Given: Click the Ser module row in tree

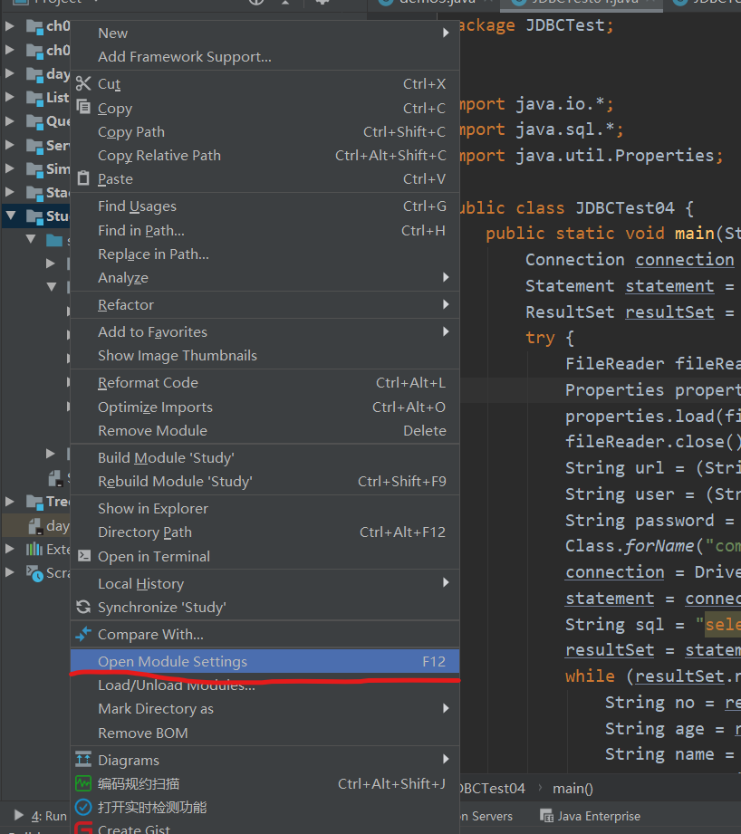Looking at the screenshot, I should point(36,145).
